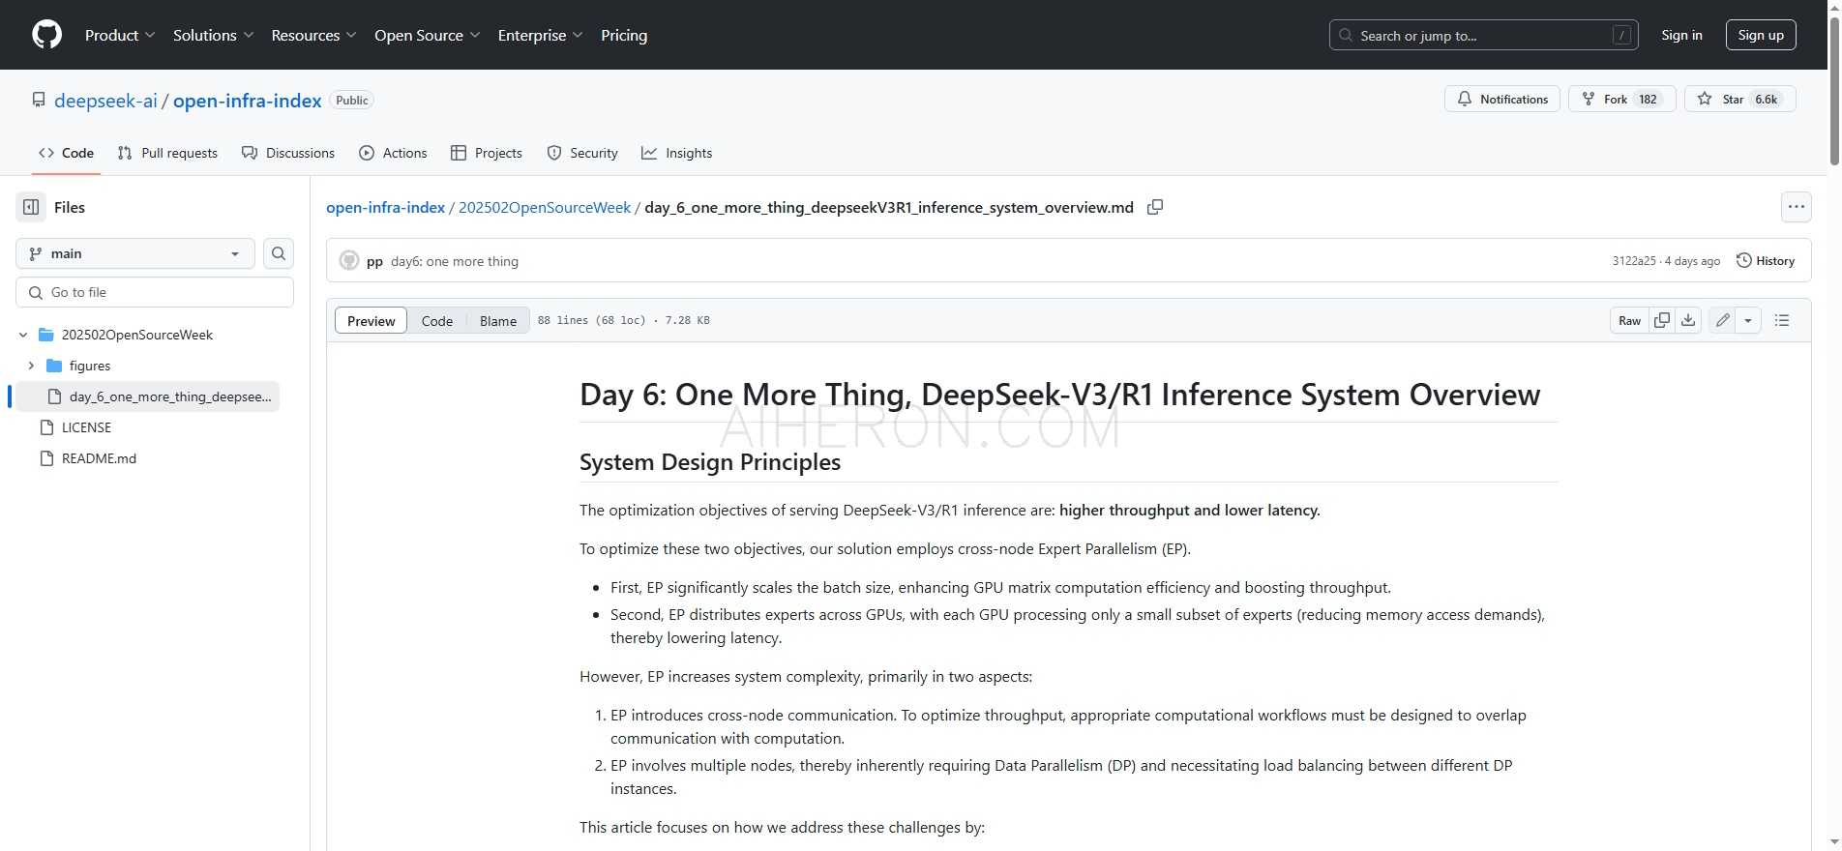
Task: View the file History
Action: [x=1766, y=261]
